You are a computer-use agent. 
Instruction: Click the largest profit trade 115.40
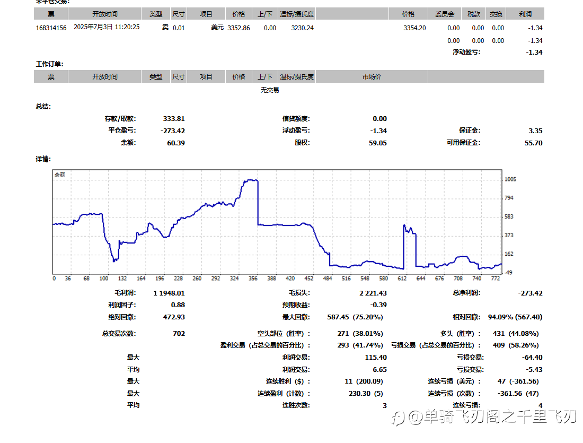click(x=376, y=358)
